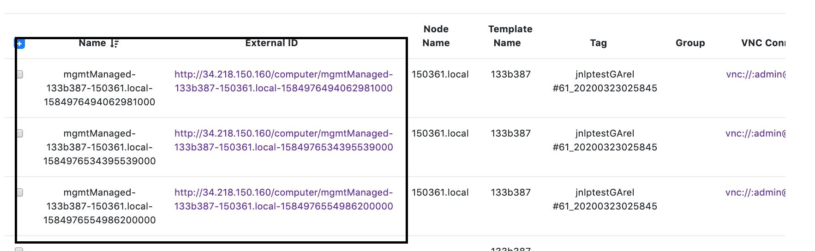Viewport: 815px width, 251px height.
Task: Click the Template Name column header
Action: point(510,36)
